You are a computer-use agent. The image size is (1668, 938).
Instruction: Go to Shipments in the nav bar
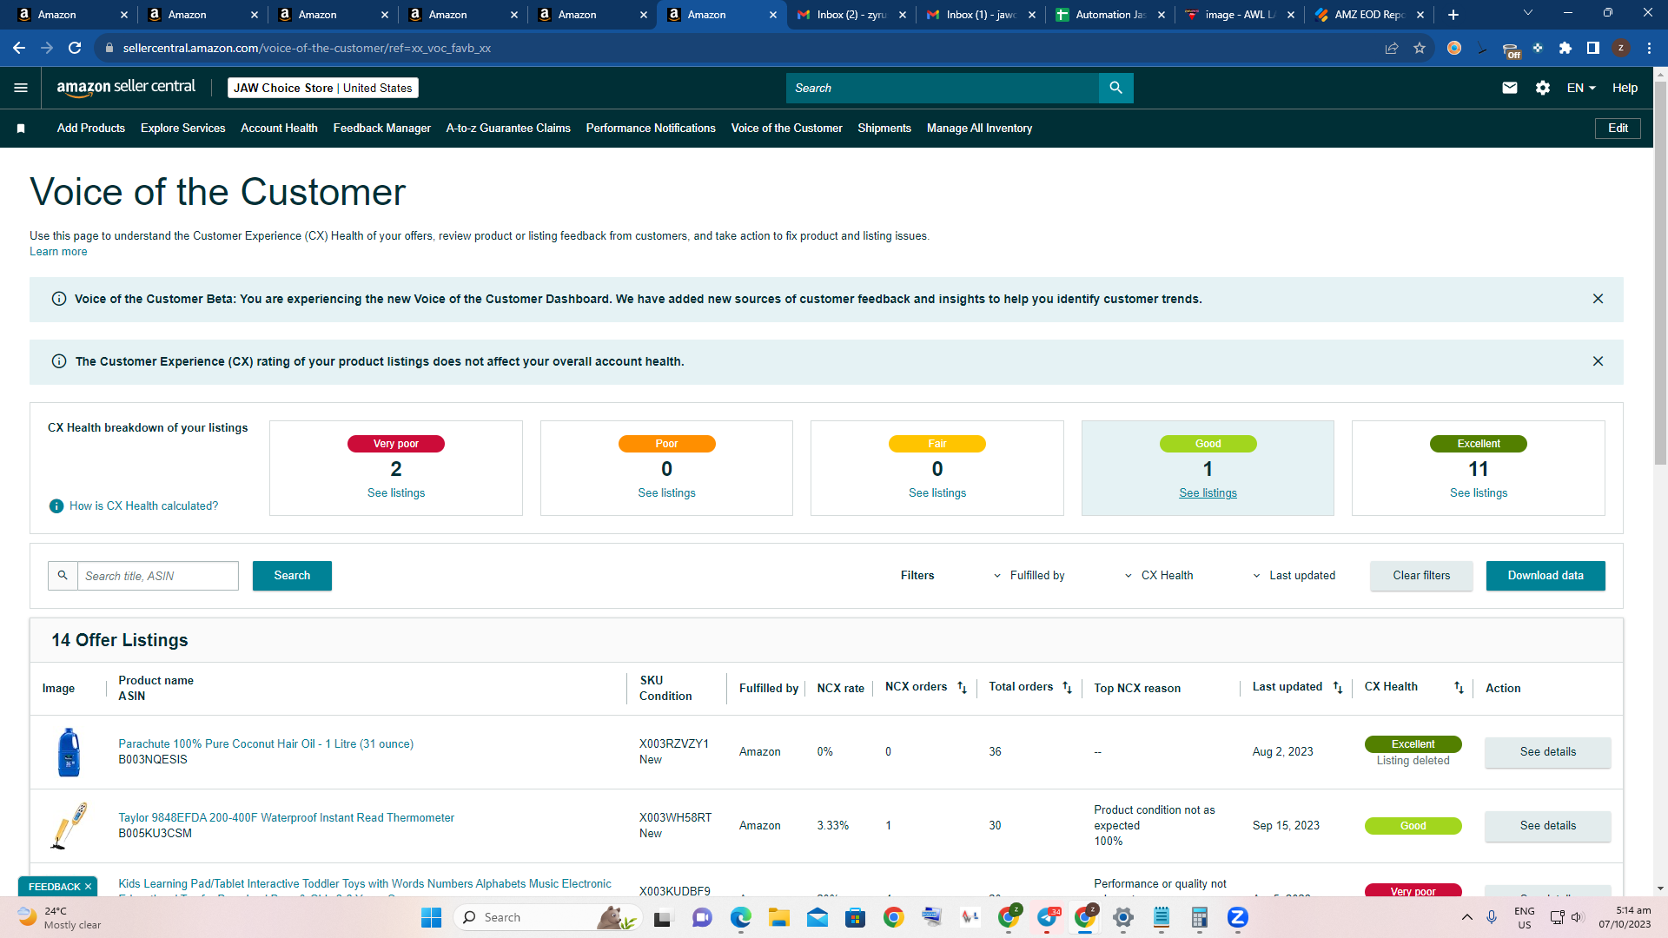884,129
